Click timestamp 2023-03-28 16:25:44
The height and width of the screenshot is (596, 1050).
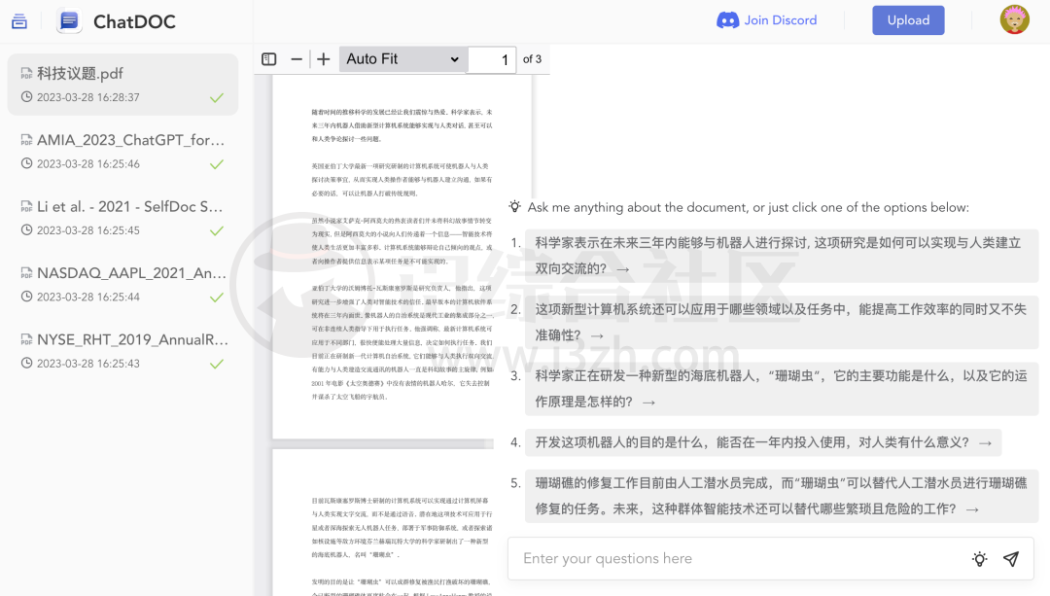(x=88, y=297)
